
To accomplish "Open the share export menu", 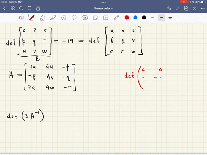I will pyautogui.click(x=38, y=9).
